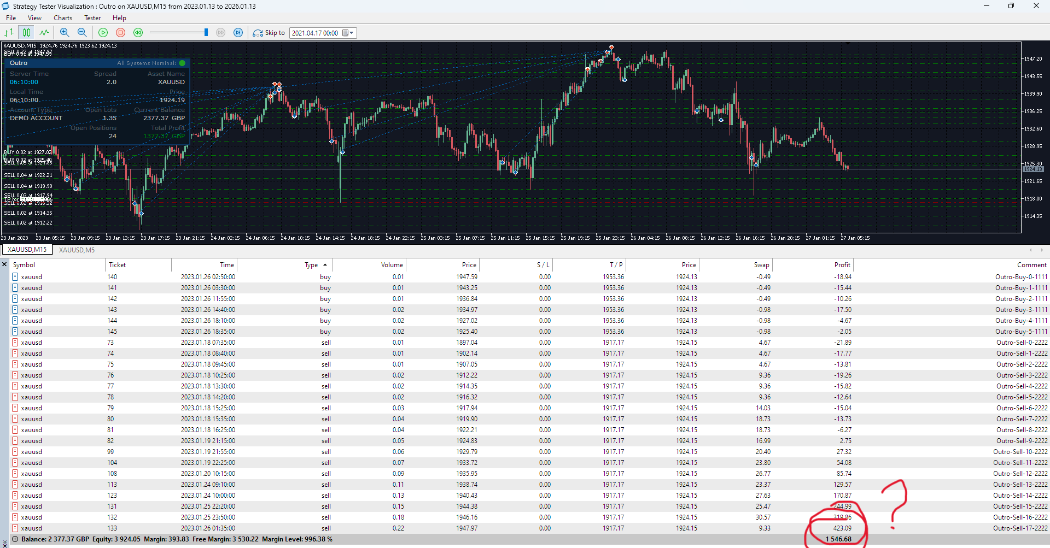The width and height of the screenshot is (1050, 548).
Task: Switch to the XAUUSD,M5 chart tab
Action: pyautogui.click(x=77, y=250)
